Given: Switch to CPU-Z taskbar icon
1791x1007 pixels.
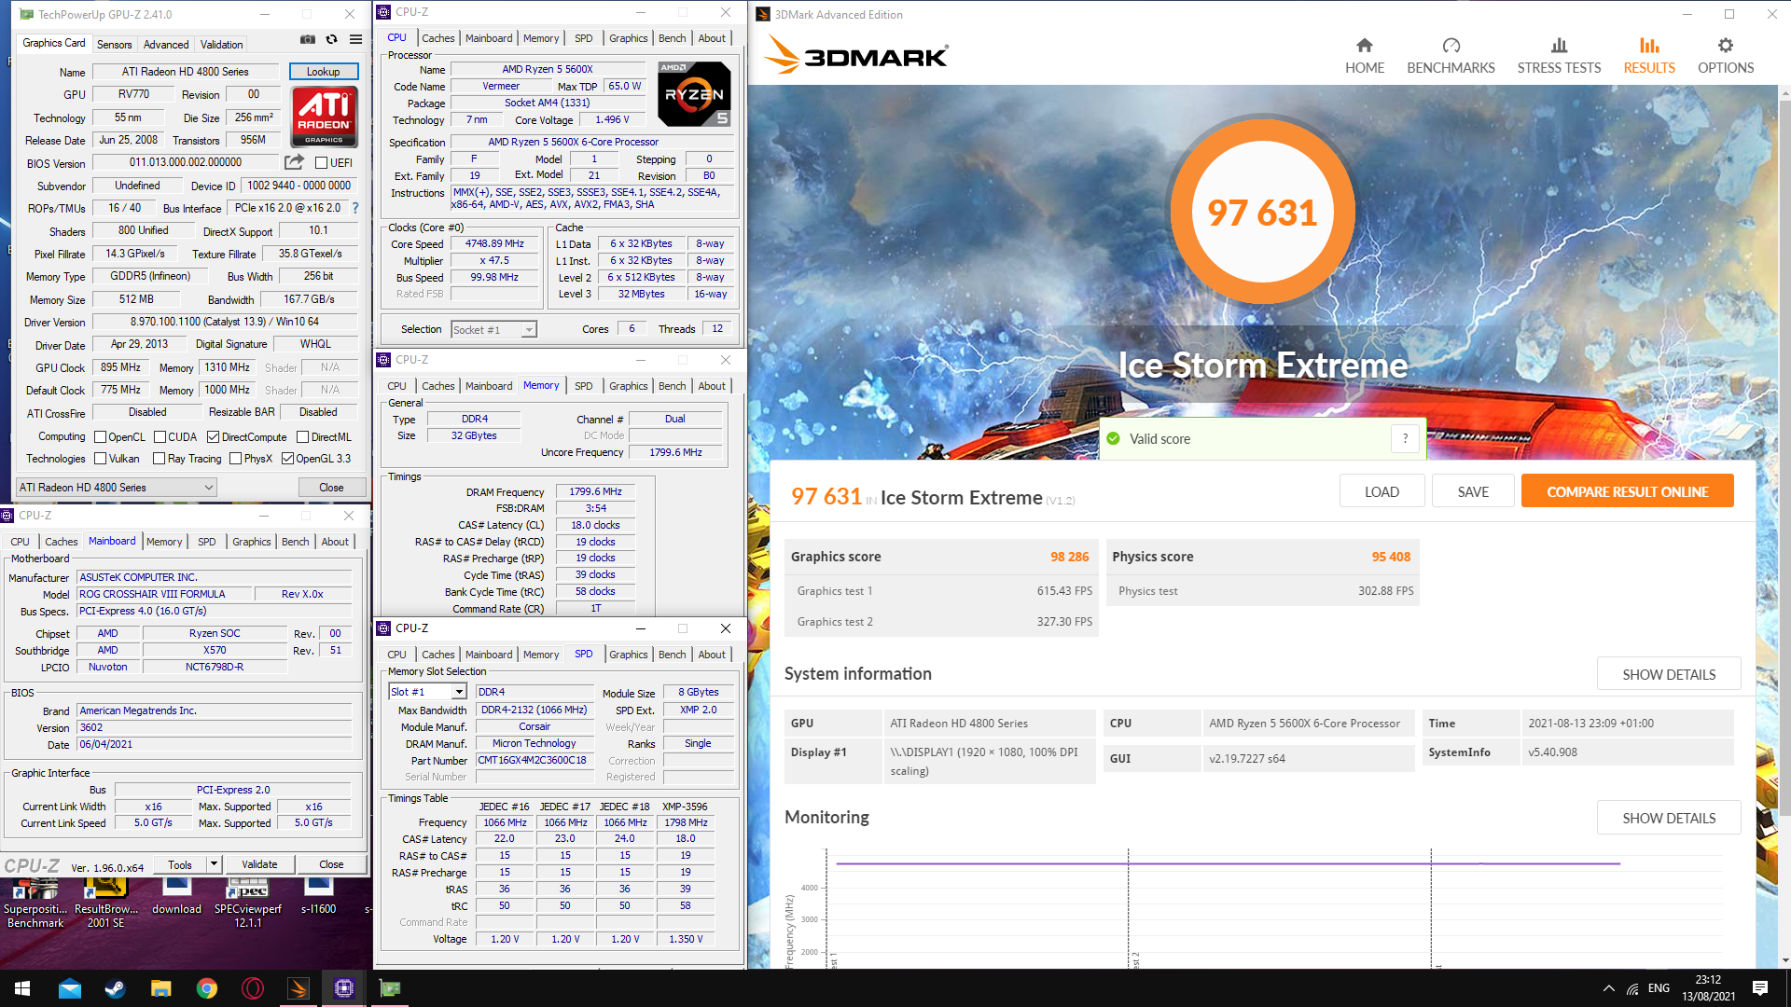Looking at the screenshot, I should (x=344, y=988).
